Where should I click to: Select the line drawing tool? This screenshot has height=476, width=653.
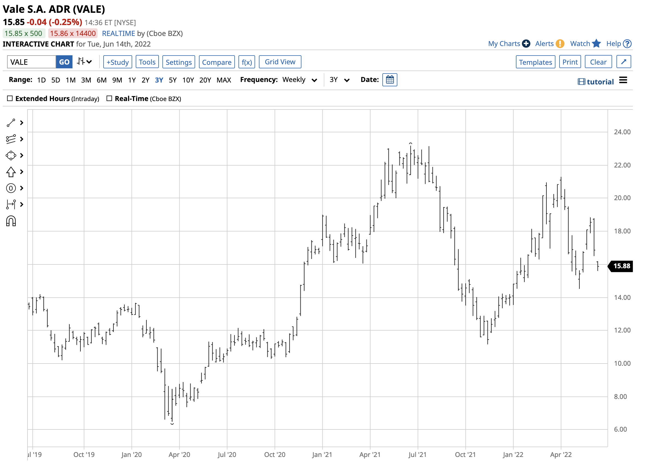tap(11, 123)
